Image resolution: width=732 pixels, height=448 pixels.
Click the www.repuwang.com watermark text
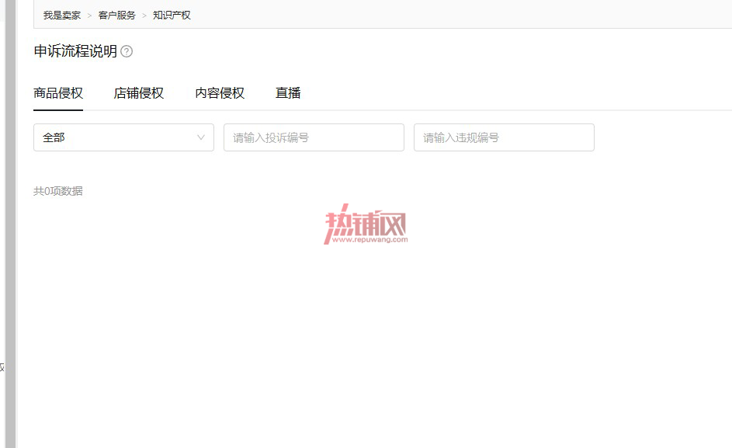pyautogui.click(x=369, y=240)
